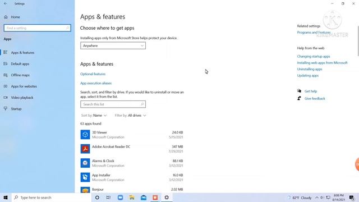Click the App Installer app icon
Screen dimensions: 359x202
[85, 177]
